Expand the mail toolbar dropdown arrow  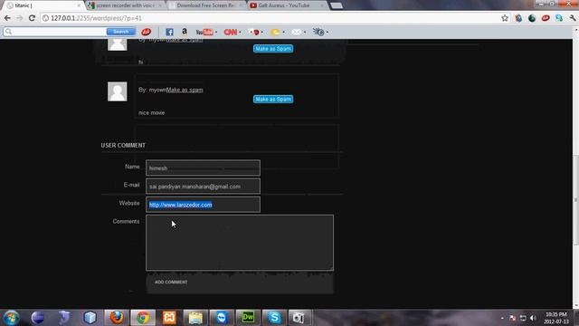point(305,33)
